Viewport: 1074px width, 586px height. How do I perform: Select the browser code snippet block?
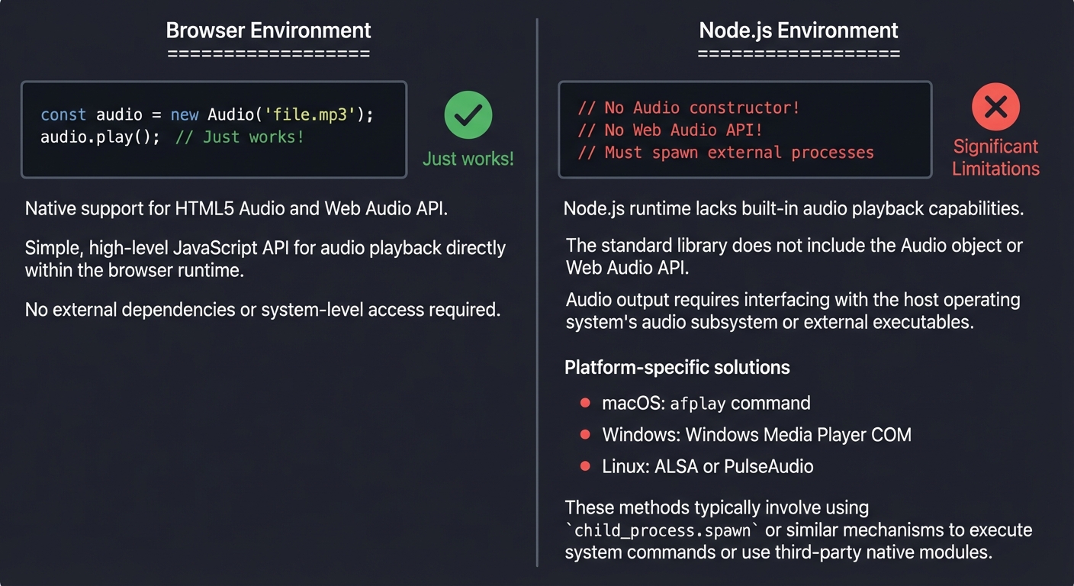tap(214, 129)
